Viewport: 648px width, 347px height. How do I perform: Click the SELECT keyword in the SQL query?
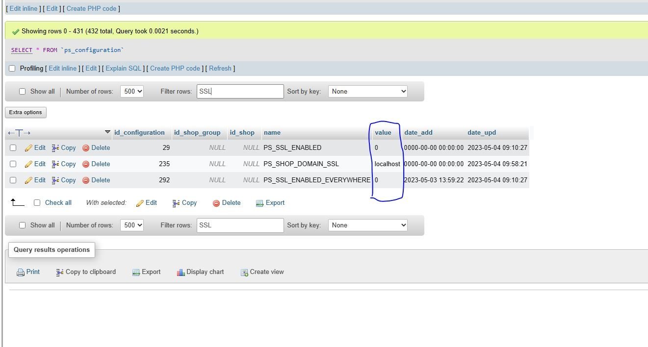(x=22, y=50)
